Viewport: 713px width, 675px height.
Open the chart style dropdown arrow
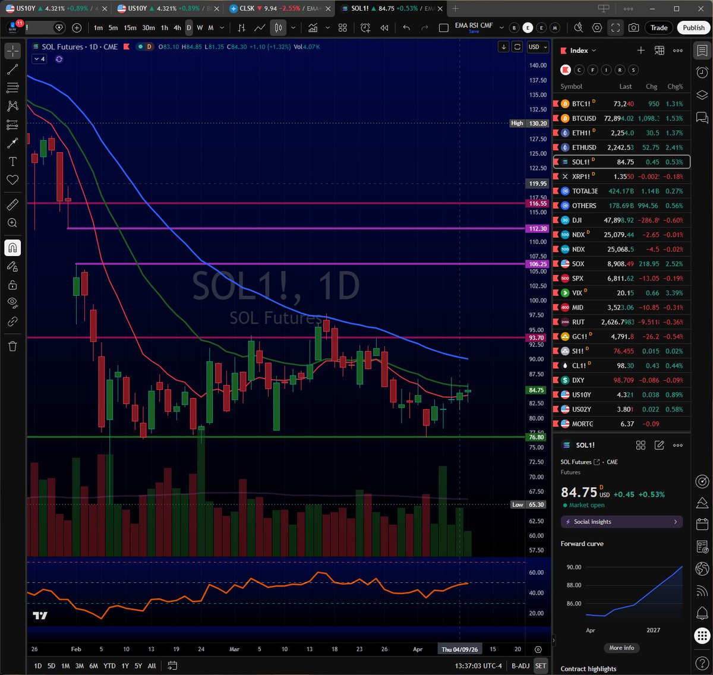[293, 28]
